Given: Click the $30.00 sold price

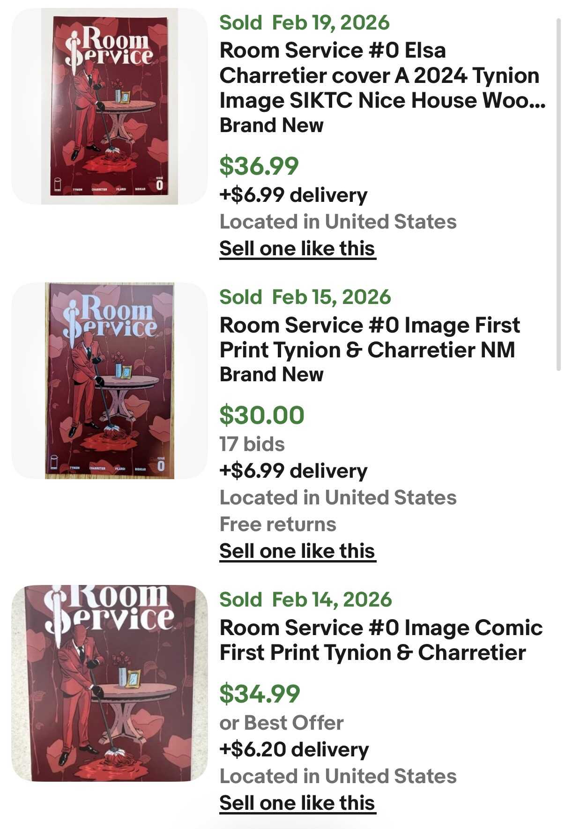Looking at the screenshot, I should pyautogui.click(x=261, y=415).
